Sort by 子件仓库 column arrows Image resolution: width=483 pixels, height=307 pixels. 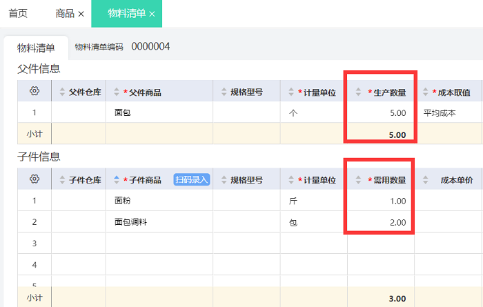[x=62, y=179]
